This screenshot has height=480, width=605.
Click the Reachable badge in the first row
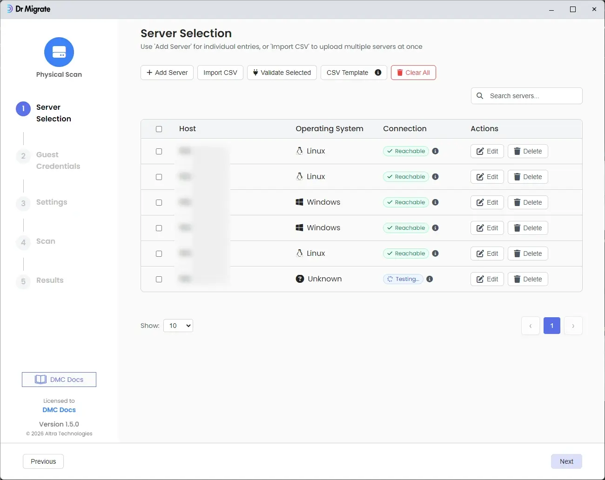click(406, 151)
